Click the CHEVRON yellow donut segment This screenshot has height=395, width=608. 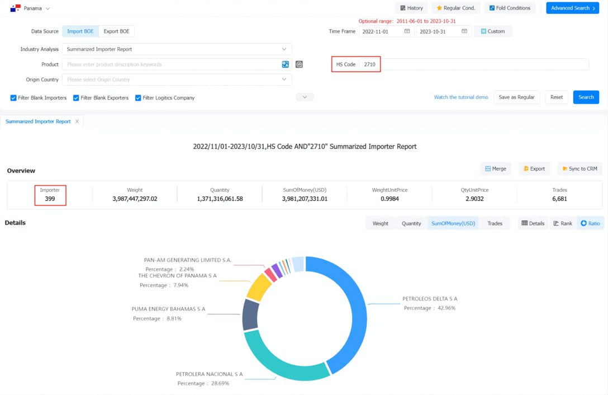tap(259, 288)
